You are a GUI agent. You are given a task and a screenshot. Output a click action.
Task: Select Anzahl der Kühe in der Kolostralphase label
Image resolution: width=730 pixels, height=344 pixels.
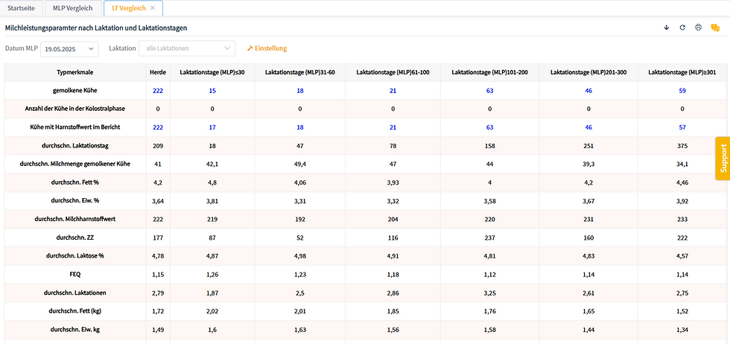(x=75, y=109)
